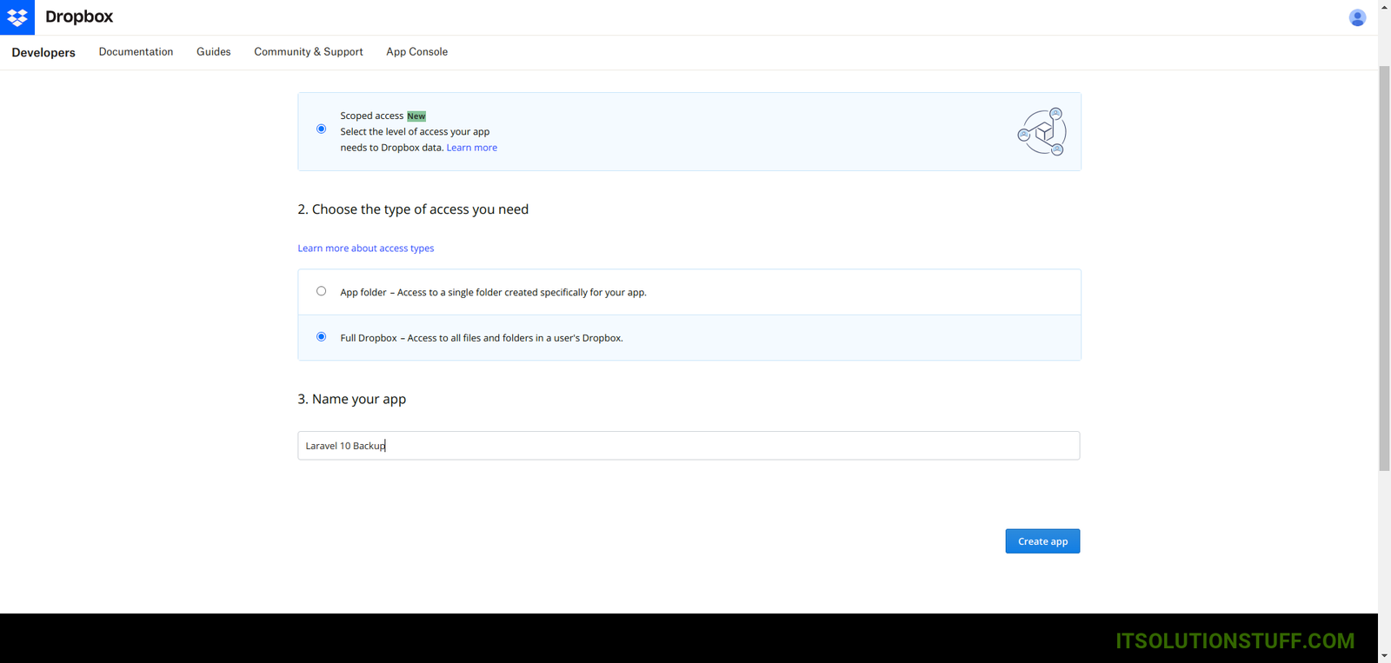The height and width of the screenshot is (663, 1391).
Task: Navigate to the App Console
Action: pyautogui.click(x=416, y=52)
